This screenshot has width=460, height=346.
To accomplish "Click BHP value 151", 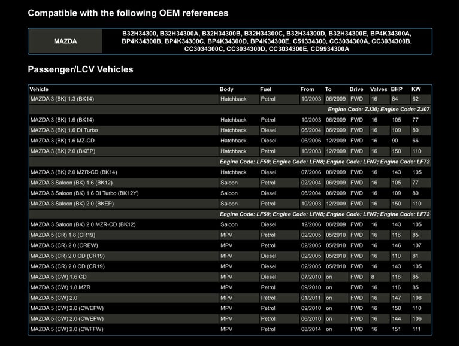I will click(397, 329).
